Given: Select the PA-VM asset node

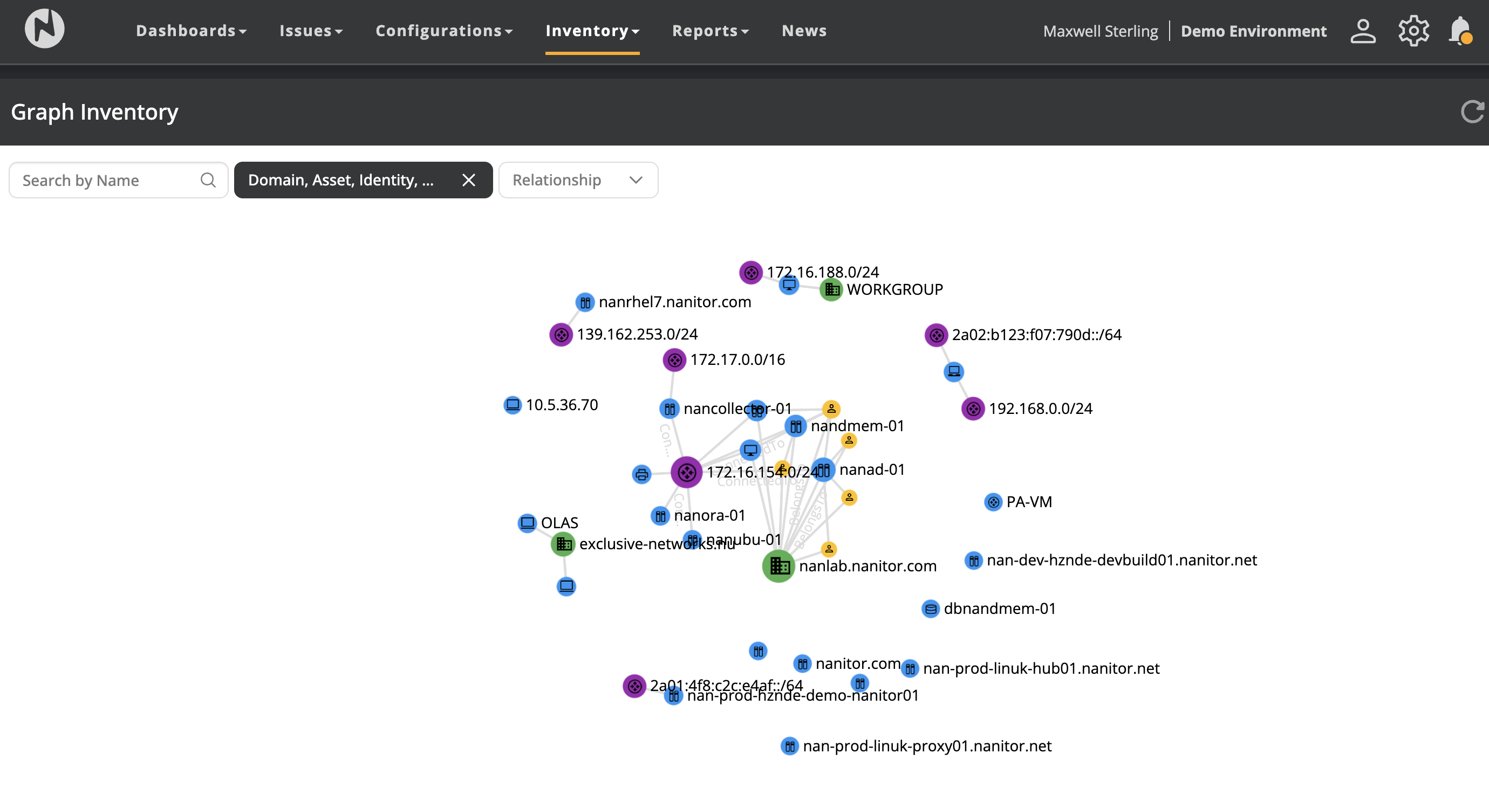Looking at the screenshot, I should point(993,502).
